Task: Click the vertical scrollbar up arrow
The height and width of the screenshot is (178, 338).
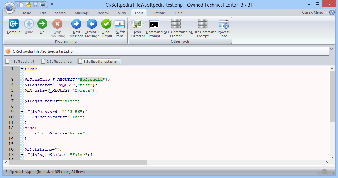Action: click(332, 69)
